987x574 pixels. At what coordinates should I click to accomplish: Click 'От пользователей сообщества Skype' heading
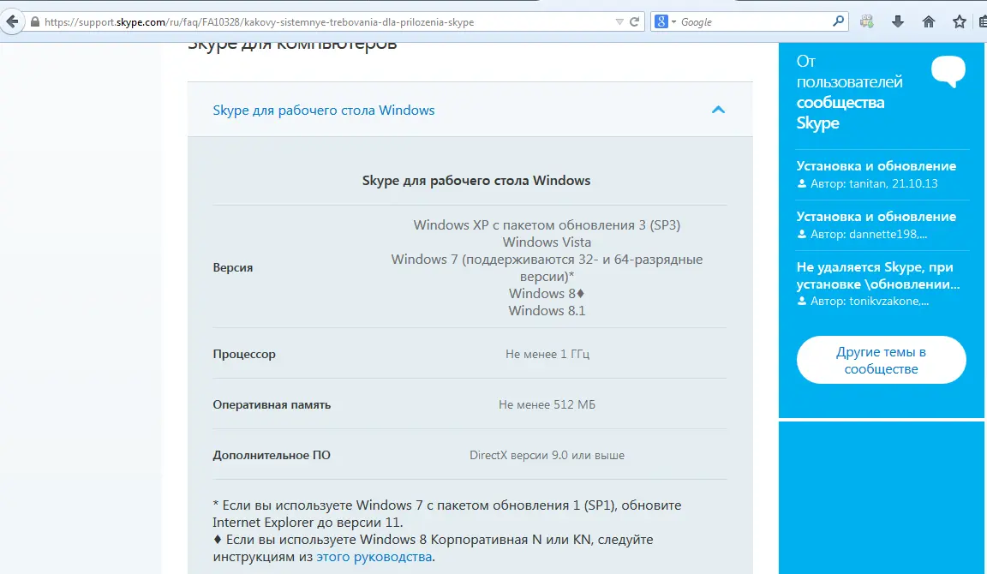pyautogui.click(x=849, y=92)
